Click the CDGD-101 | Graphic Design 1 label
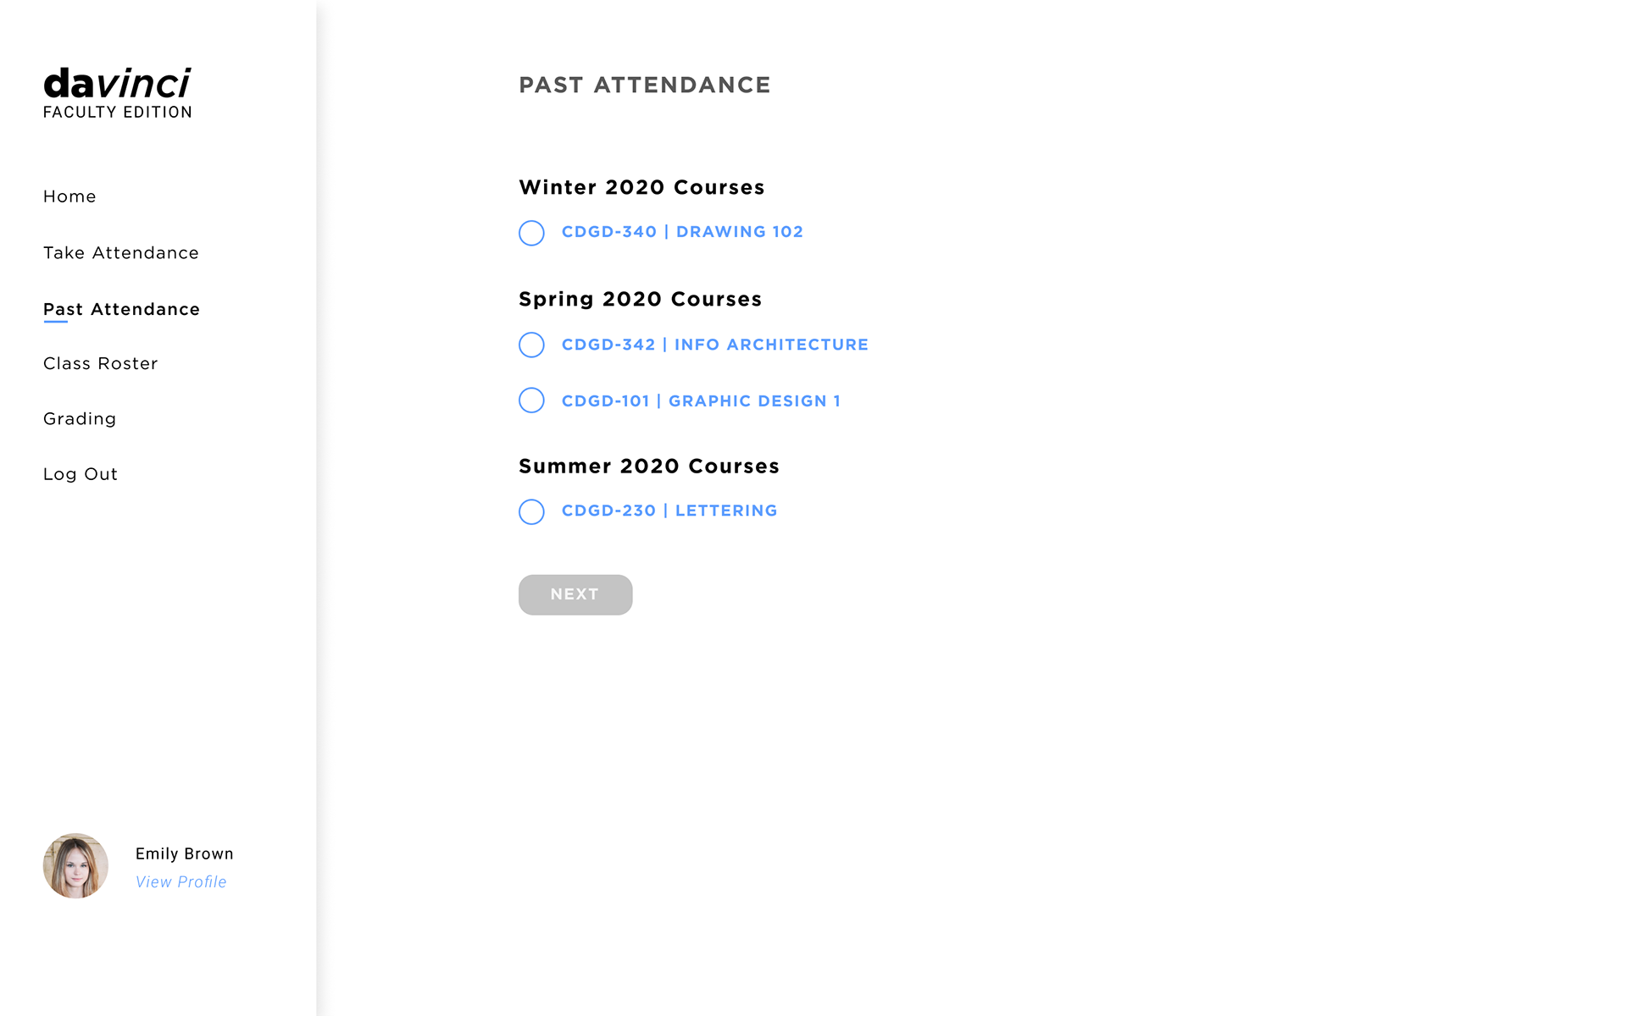 click(x=701, y=401)
